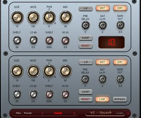Click the upper high SHELF knob showing 5500
141x118 pixels.
tap(49, 40)
